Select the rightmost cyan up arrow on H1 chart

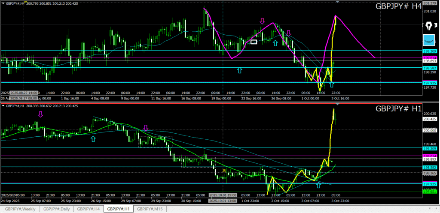click(318, 185)
